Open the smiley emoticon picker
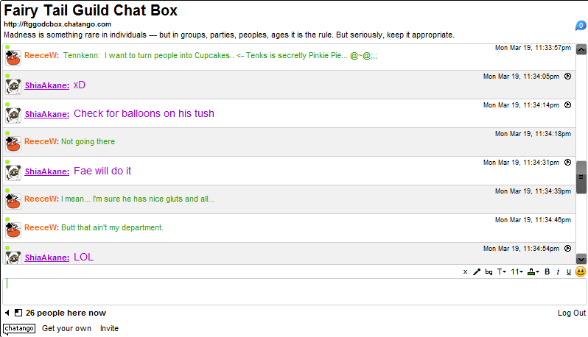This screenshot has width=588, height=337. (x=581, y=272)
